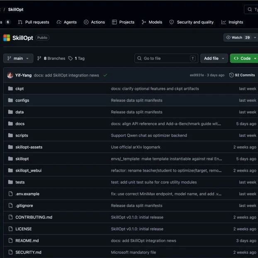Open the skillopt folder
Image resolution: width=258 pixels, height=258 pixels.
tap(22, 159)
